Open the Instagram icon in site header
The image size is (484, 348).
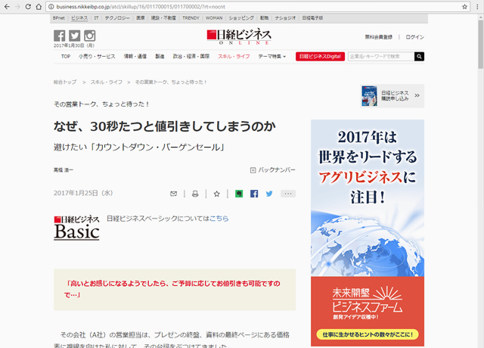[89, 36]
